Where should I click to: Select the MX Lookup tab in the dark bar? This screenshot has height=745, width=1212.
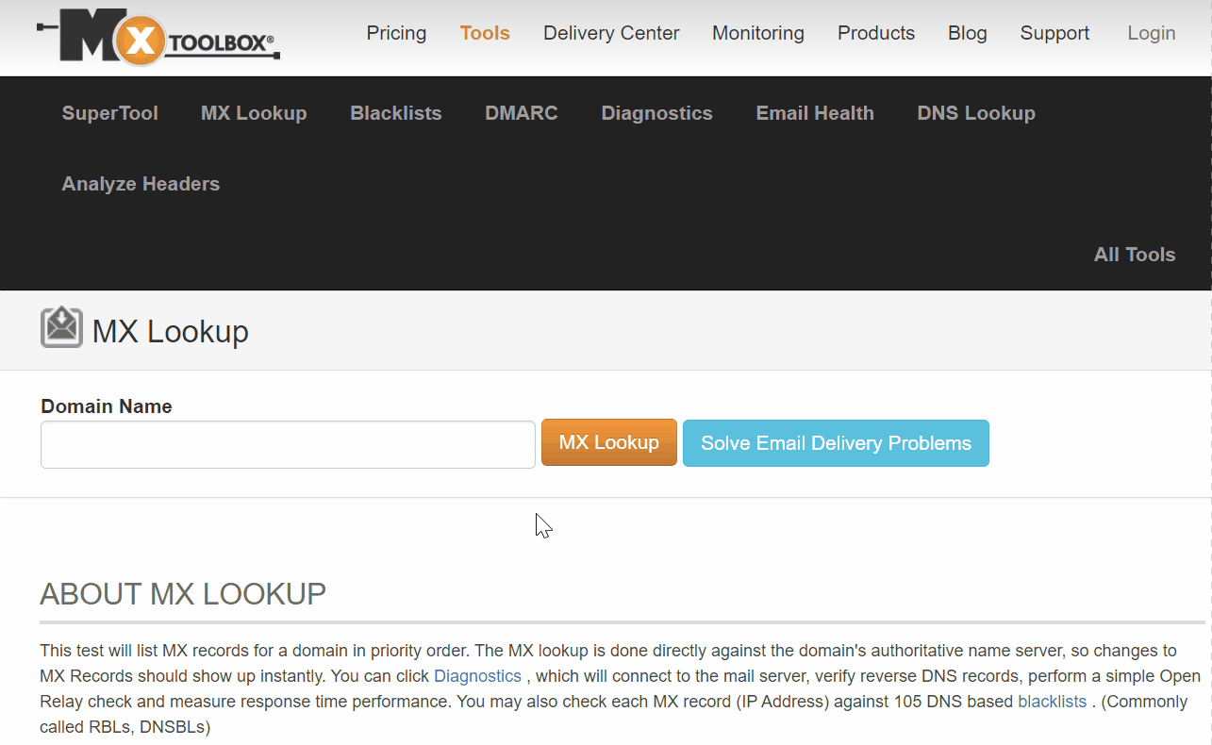(254, 113)
